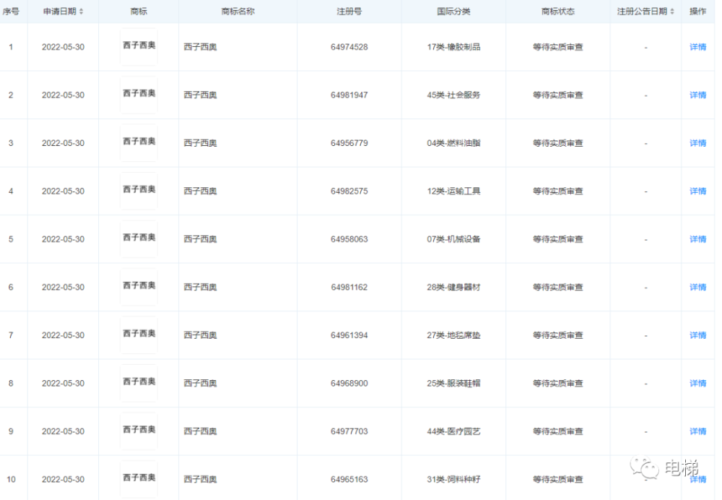
Task: Click 2022-05-30 date in row 64968900
Action: (63, 384)
